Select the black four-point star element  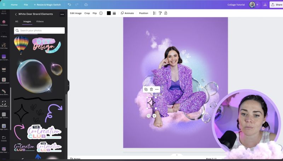click(x=21, y=113)
